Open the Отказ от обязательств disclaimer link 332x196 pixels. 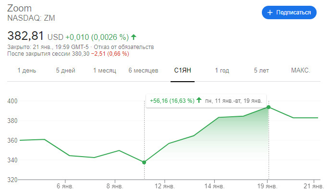pyautogui.click(x=130, y=47)
